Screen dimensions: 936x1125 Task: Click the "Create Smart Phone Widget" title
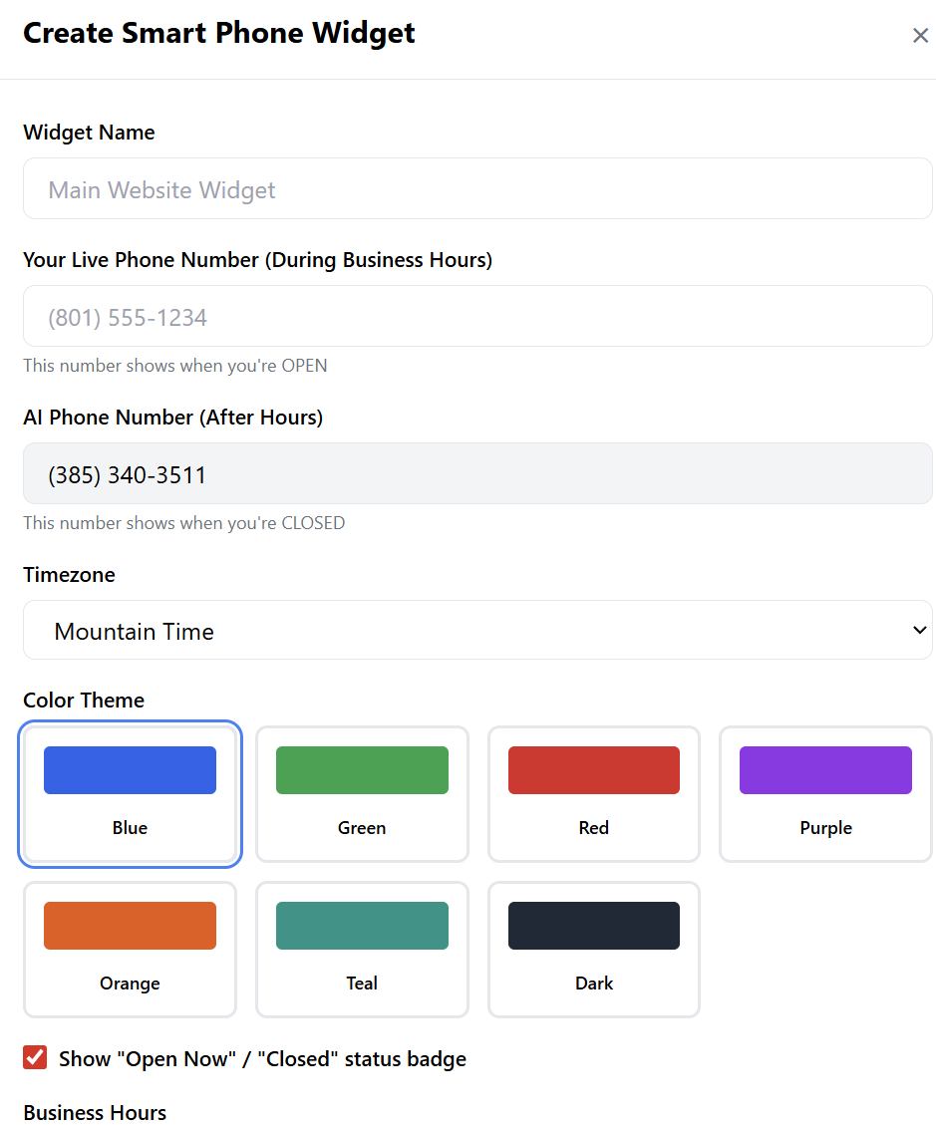[218, 33]
